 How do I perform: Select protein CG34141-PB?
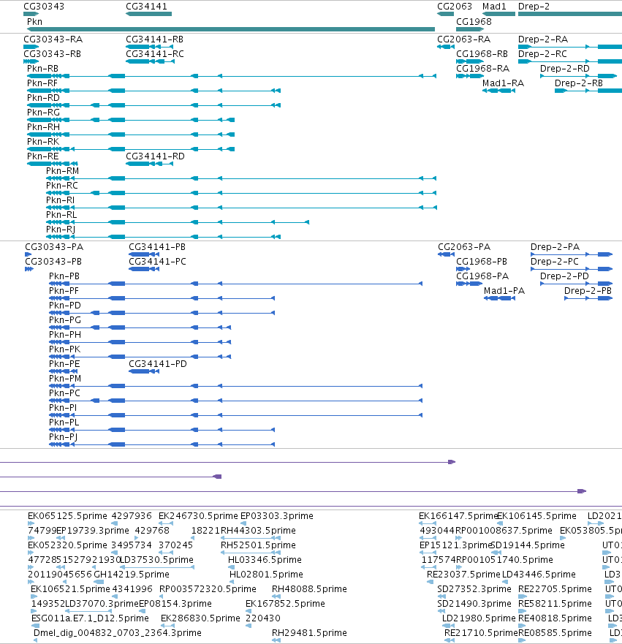click(144, 254)
